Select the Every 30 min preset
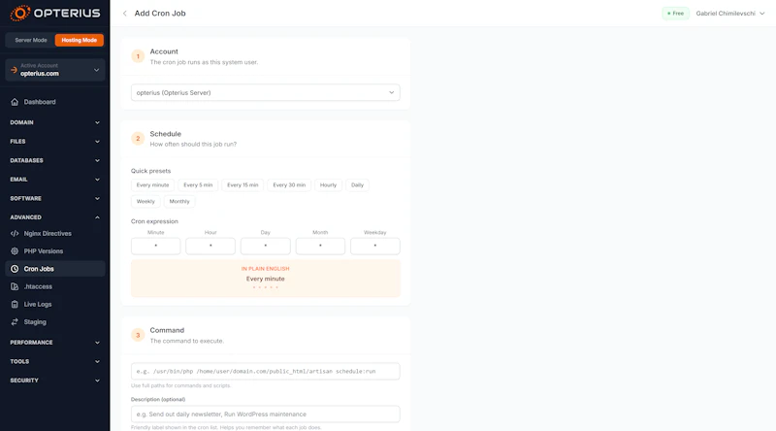This screenshot has width=776, height=431. 289,185
